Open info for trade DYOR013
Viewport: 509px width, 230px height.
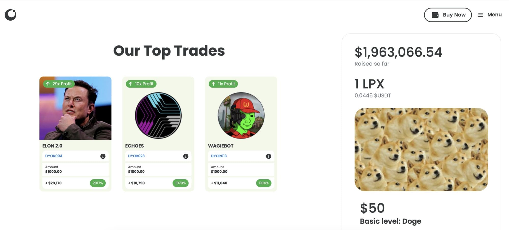(268, 156)
